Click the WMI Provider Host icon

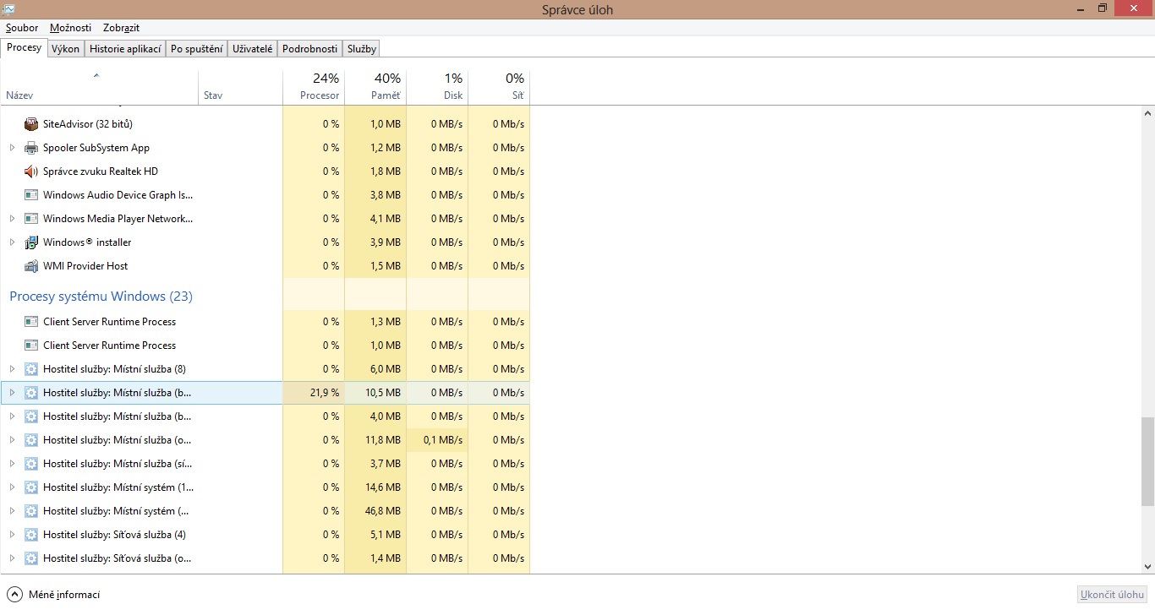click(31, 266)
